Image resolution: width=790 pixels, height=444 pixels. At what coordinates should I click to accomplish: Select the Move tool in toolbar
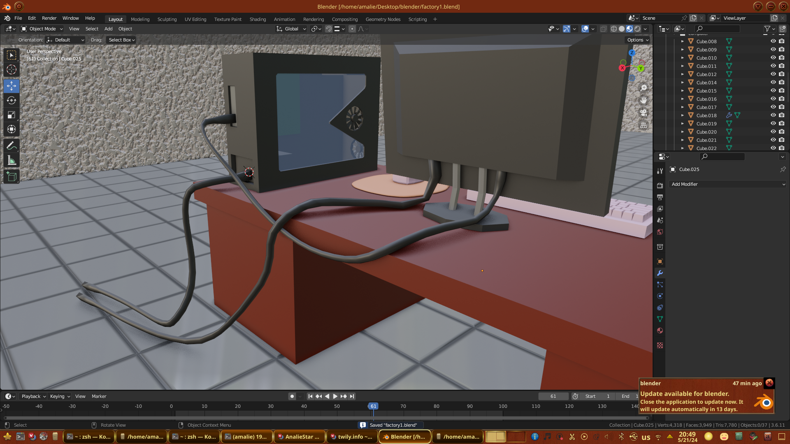12,86
